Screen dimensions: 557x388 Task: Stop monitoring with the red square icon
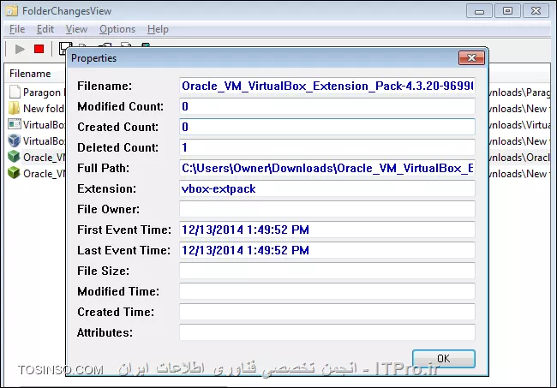pos(39,49)
